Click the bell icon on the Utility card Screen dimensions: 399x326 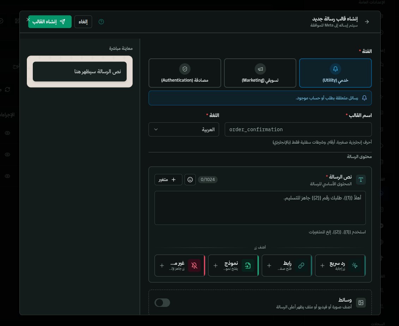tap(335, 69)
